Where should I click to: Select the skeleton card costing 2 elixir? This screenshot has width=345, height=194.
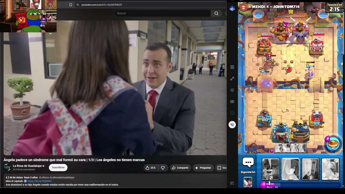pos(271,169)
